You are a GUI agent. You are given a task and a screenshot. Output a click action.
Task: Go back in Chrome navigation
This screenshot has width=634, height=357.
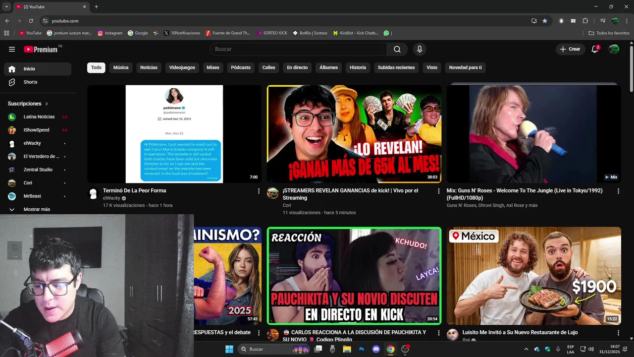[x=7, y=21]
